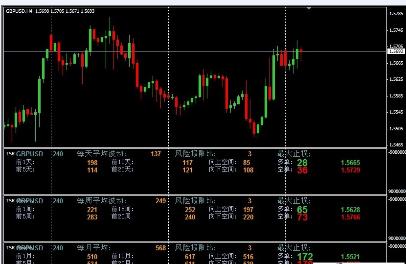Click the weekly 向上空间 value 197

[x=248, y=210]
